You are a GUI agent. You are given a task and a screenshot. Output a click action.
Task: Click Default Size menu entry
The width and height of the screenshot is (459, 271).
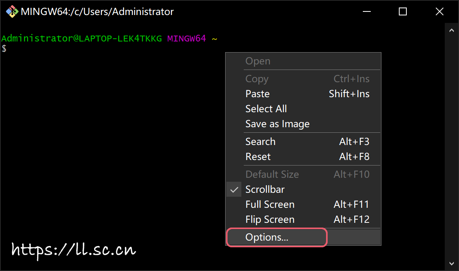pos(272,175)
